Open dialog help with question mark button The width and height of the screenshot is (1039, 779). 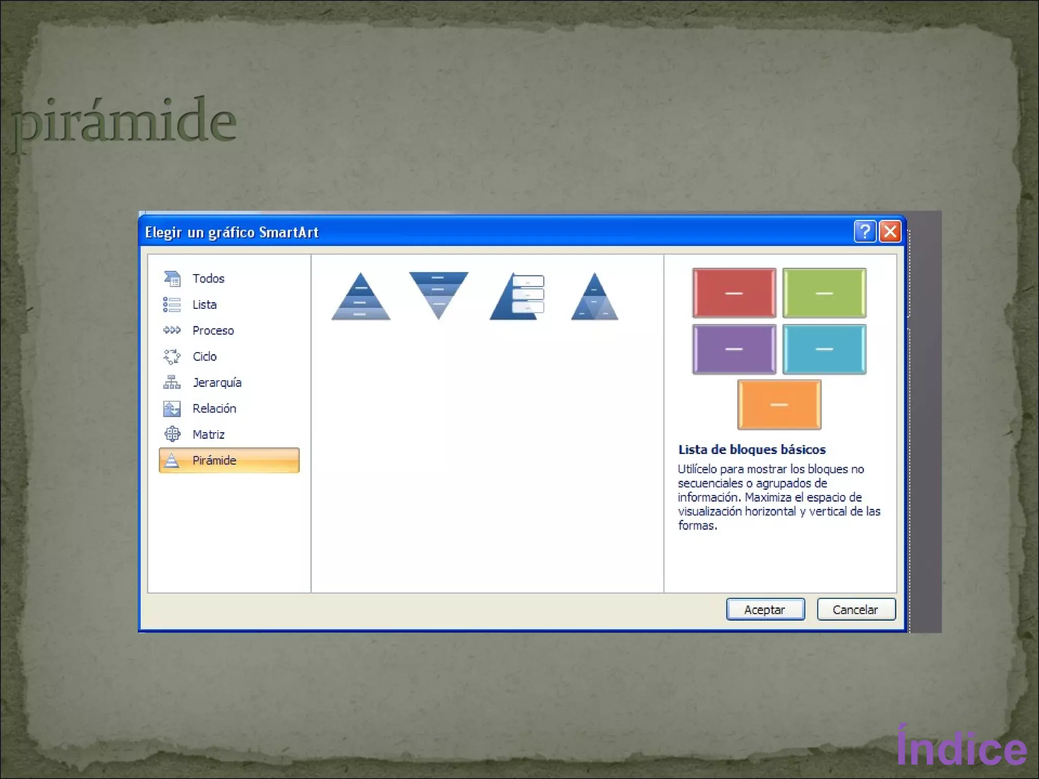click(x=865, y=232)
